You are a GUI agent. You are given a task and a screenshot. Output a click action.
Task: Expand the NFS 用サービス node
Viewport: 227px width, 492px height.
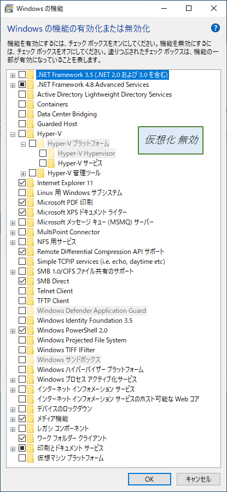click(x=13, y=242)
